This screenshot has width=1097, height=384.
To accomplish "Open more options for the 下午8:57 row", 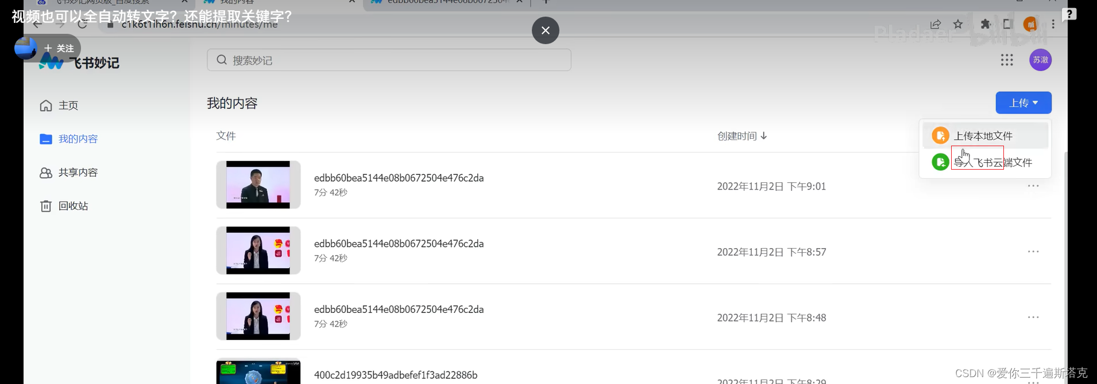I will point(1033,252).
